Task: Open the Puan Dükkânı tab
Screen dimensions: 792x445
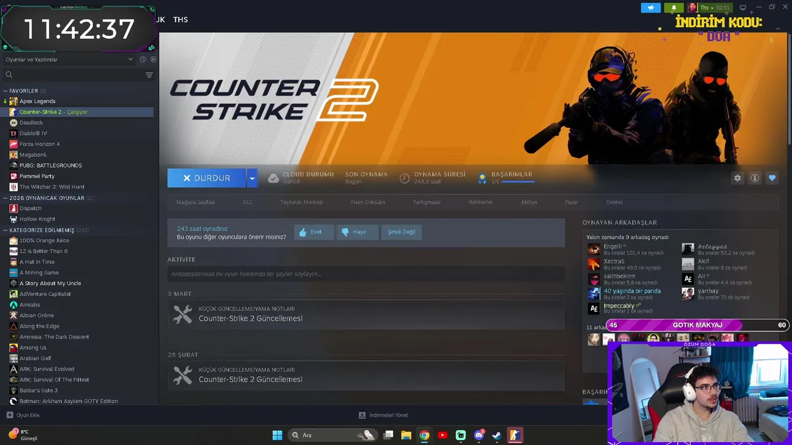Action: point(368,202)
